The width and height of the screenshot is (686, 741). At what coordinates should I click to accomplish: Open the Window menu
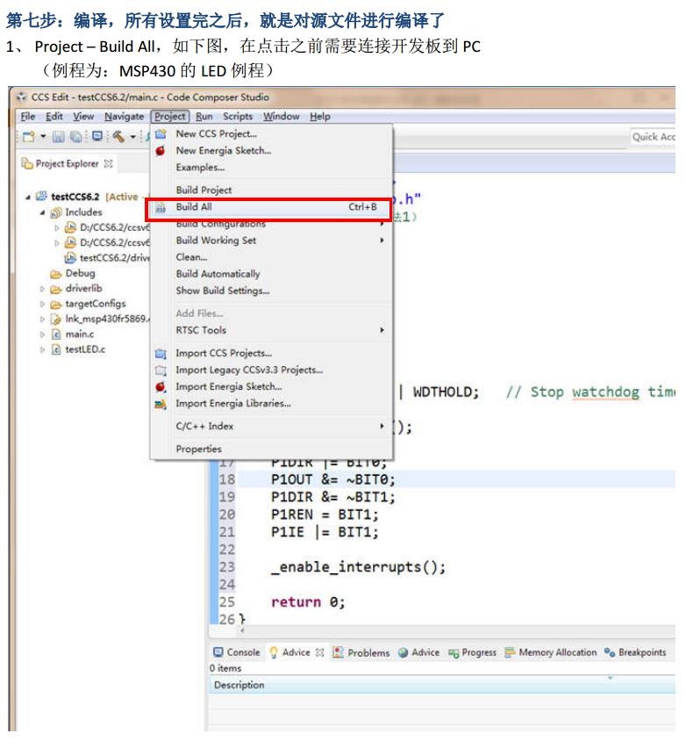coord(281,116)
